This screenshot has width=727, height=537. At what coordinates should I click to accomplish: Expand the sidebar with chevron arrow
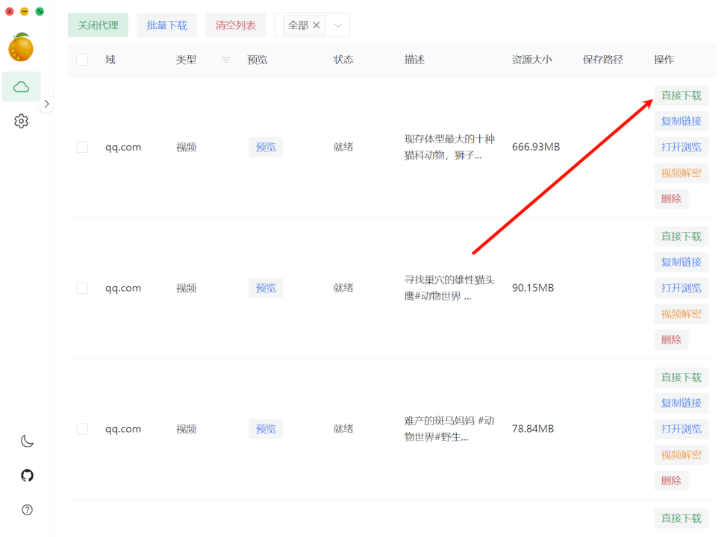point(46,104)
